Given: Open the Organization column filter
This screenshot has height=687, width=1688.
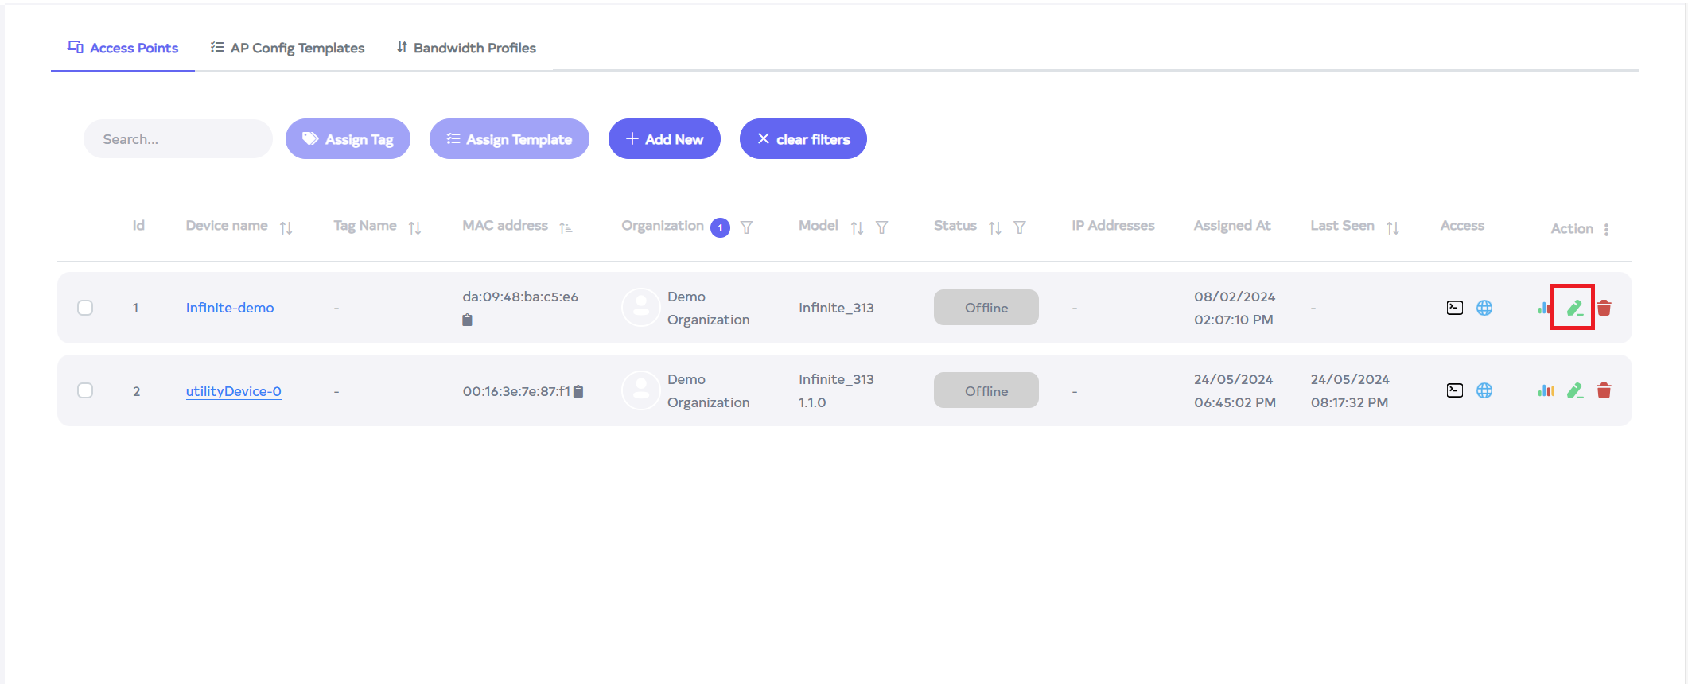Looking at the screenshot, I should click(746, 227).
